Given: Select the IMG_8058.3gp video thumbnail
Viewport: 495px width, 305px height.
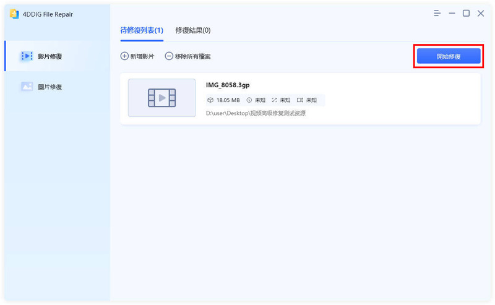Looking at the screenshot, I should (x=162, y=98).
